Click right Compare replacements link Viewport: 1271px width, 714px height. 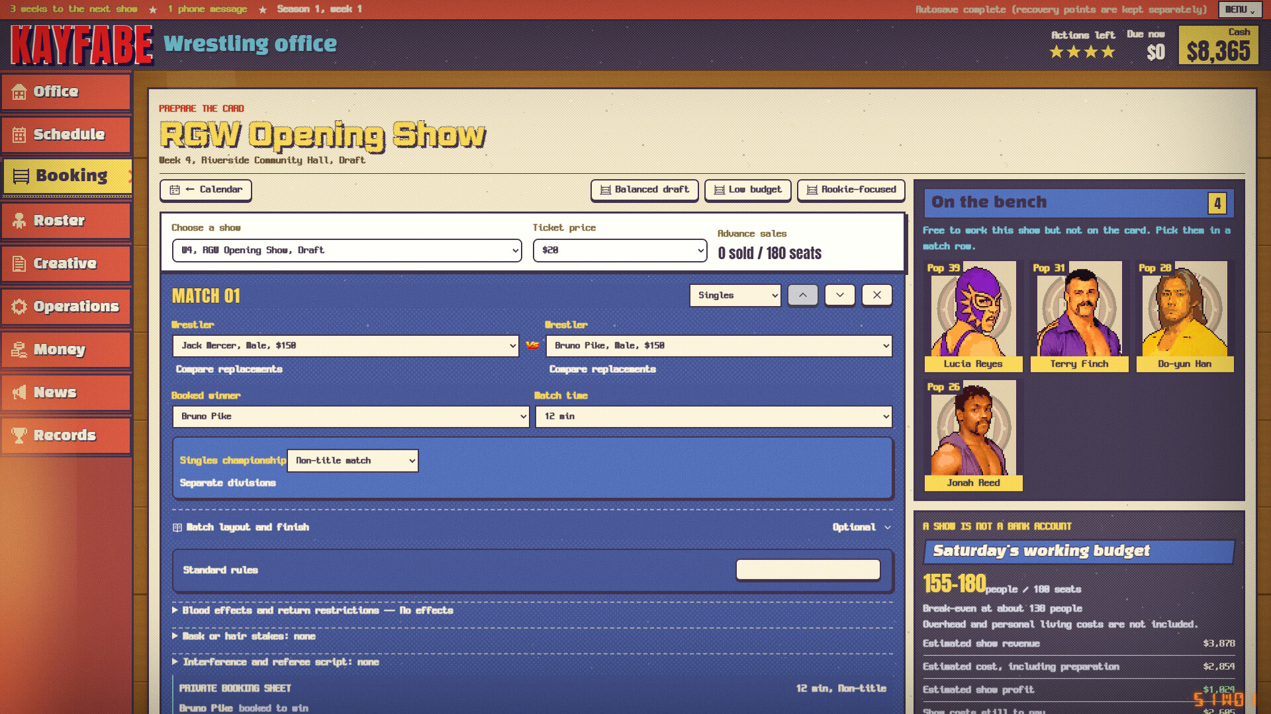tap(602, 370)
